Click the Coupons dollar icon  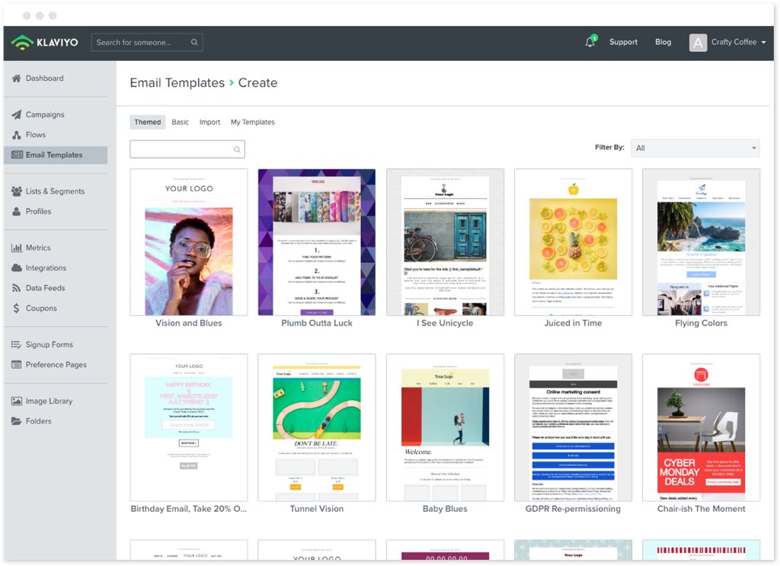[17, 309]
